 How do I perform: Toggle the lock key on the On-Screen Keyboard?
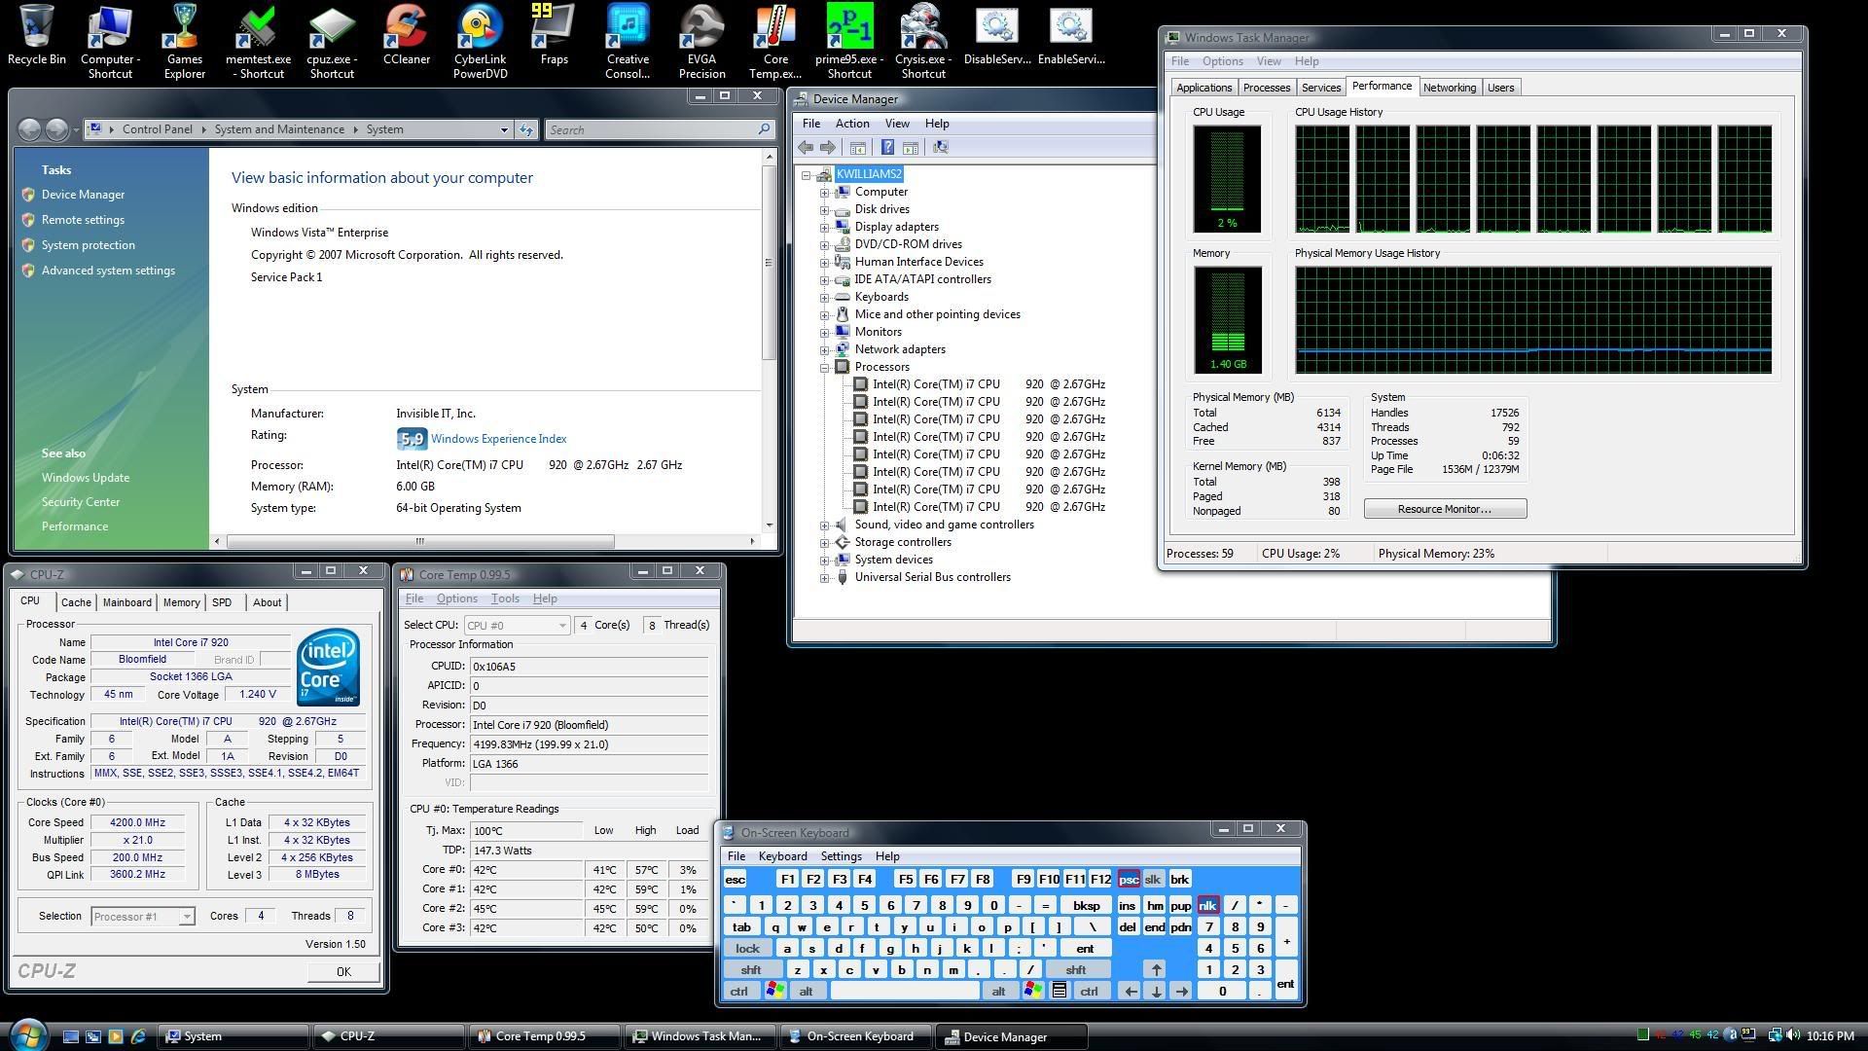(747, 947)
